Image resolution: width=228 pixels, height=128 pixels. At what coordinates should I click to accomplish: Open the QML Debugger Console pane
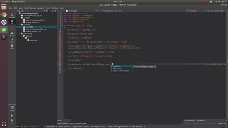(x=118, y=127)
